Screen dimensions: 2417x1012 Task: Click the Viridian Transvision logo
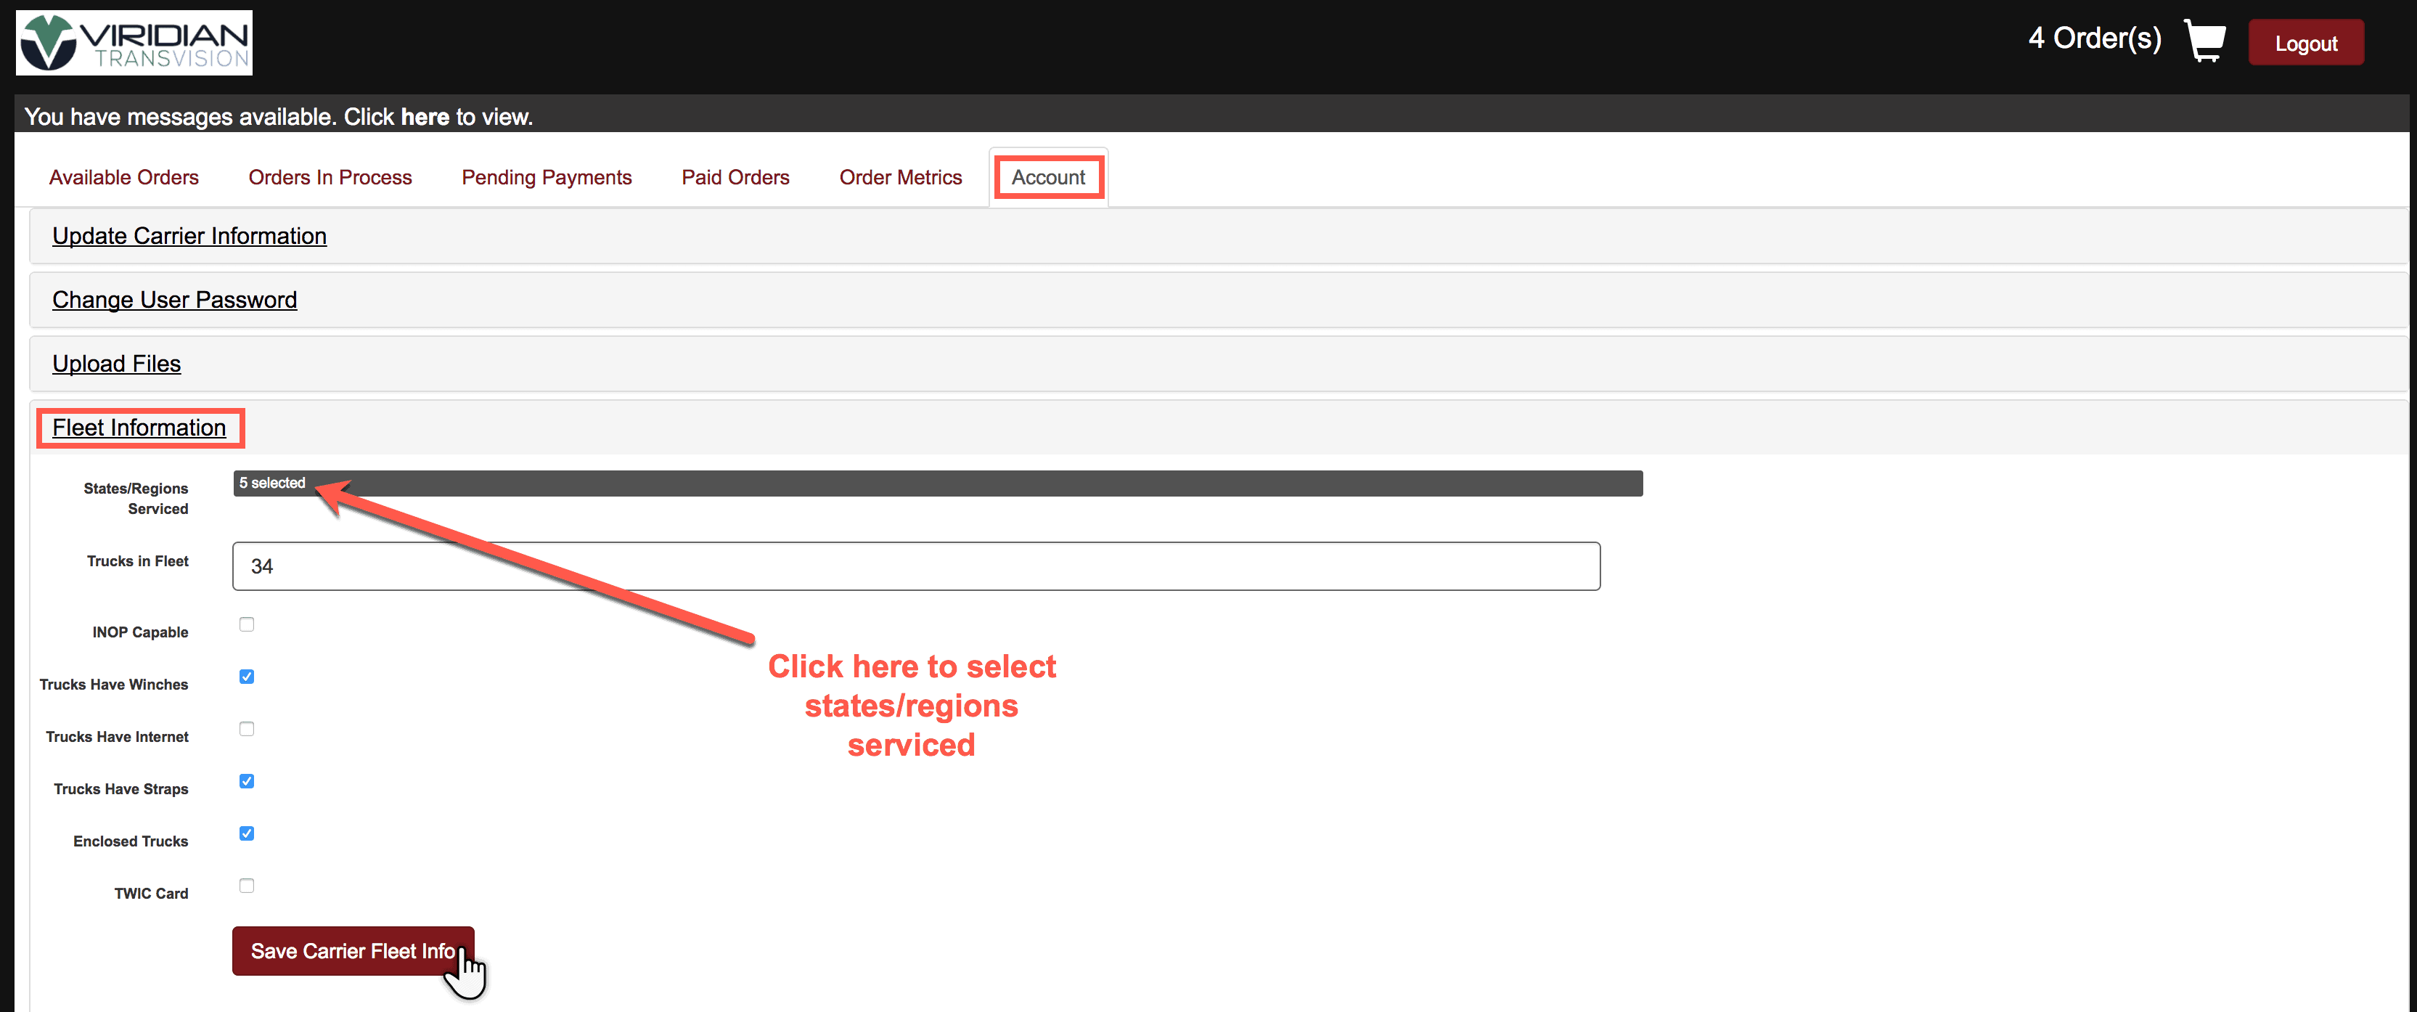click(x=134, y=43)
